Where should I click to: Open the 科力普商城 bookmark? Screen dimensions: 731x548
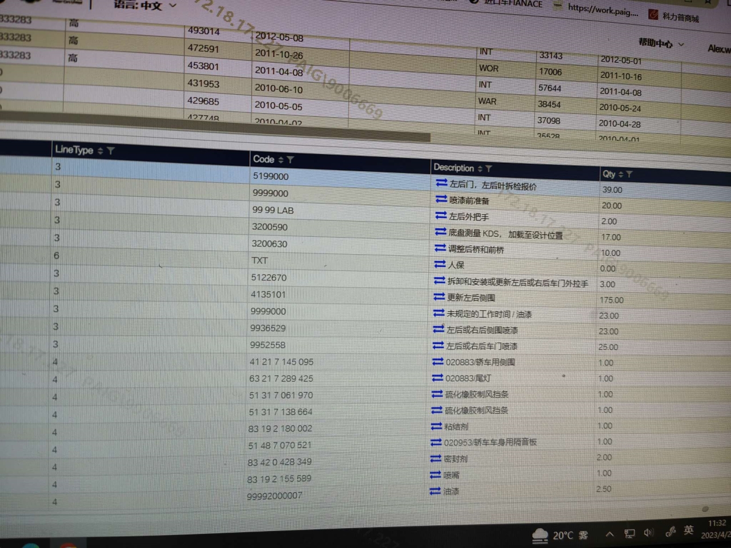tap(674, 17)
